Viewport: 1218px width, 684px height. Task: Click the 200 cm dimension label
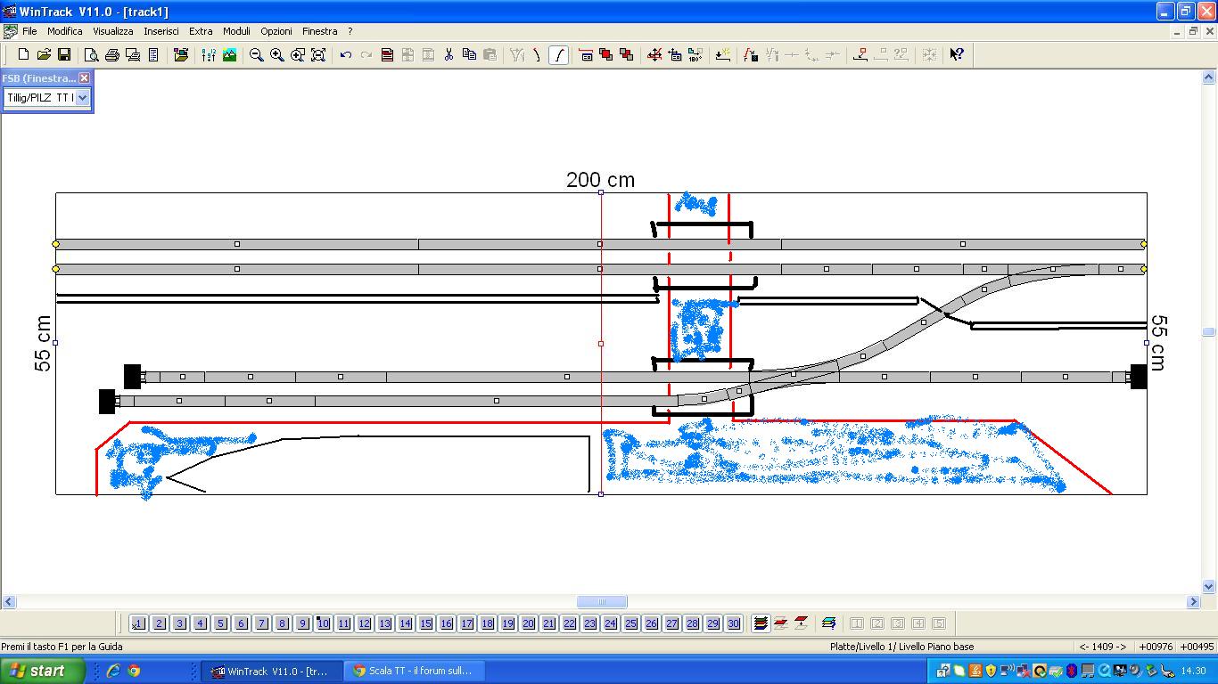[600, 180]
